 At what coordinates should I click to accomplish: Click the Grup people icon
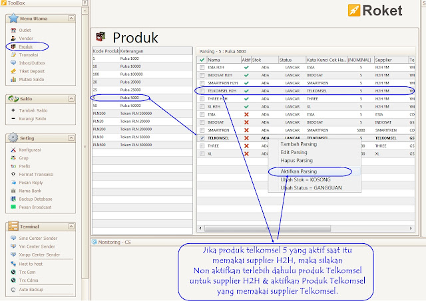(13, 158)
